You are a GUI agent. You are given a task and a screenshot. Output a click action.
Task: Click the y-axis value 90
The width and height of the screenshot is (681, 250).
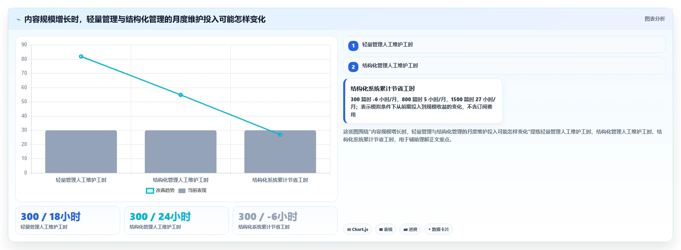tap(24, 45)
